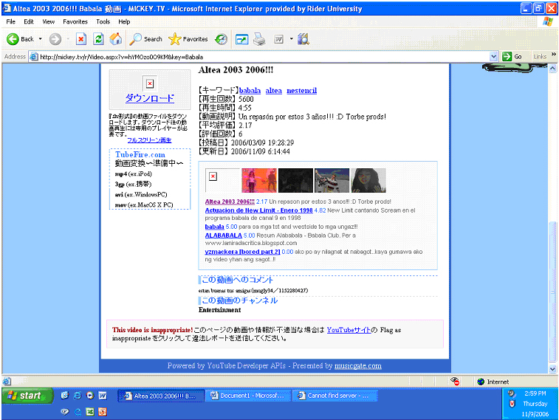Open the Tools menu
This screenshot has width=559, height=420.
[x=103, y=21]
